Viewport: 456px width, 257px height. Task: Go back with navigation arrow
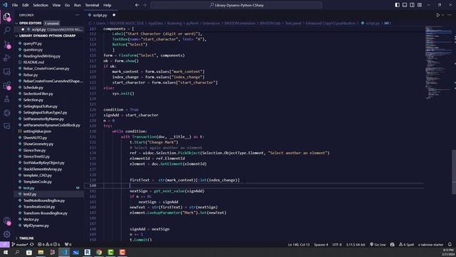pyautogui.click(x=137, y=5)
